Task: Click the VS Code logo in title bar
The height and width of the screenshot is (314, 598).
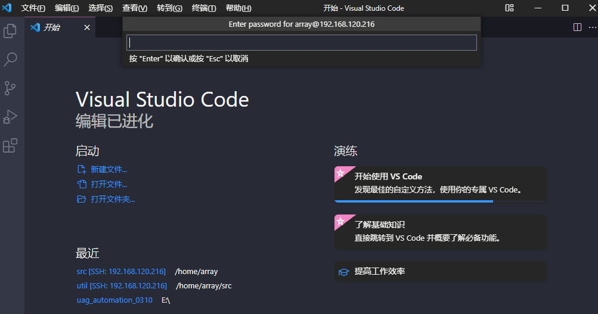Action: [x=7, y=8]
